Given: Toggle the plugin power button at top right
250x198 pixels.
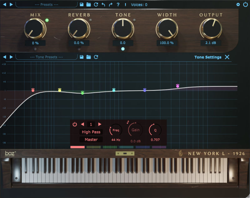Looking at the screenshot, I should coord(245,5).
